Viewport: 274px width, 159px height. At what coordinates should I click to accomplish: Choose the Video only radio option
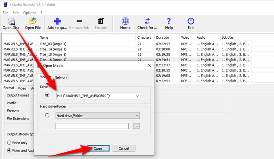10,143
